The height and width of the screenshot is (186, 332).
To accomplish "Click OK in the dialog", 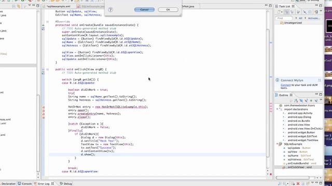I will point(168,10).
